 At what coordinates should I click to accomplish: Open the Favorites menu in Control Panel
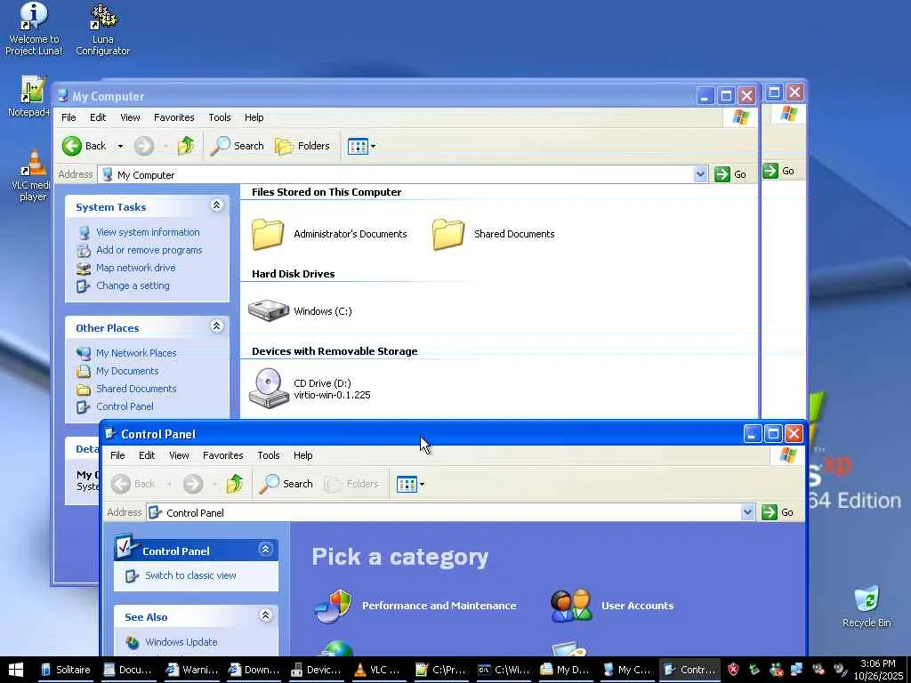222,455
